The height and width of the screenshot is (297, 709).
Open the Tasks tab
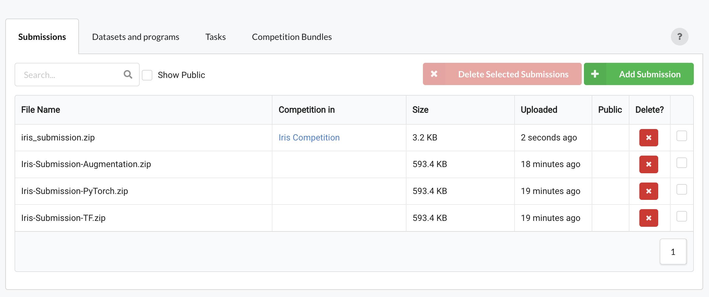215,37
